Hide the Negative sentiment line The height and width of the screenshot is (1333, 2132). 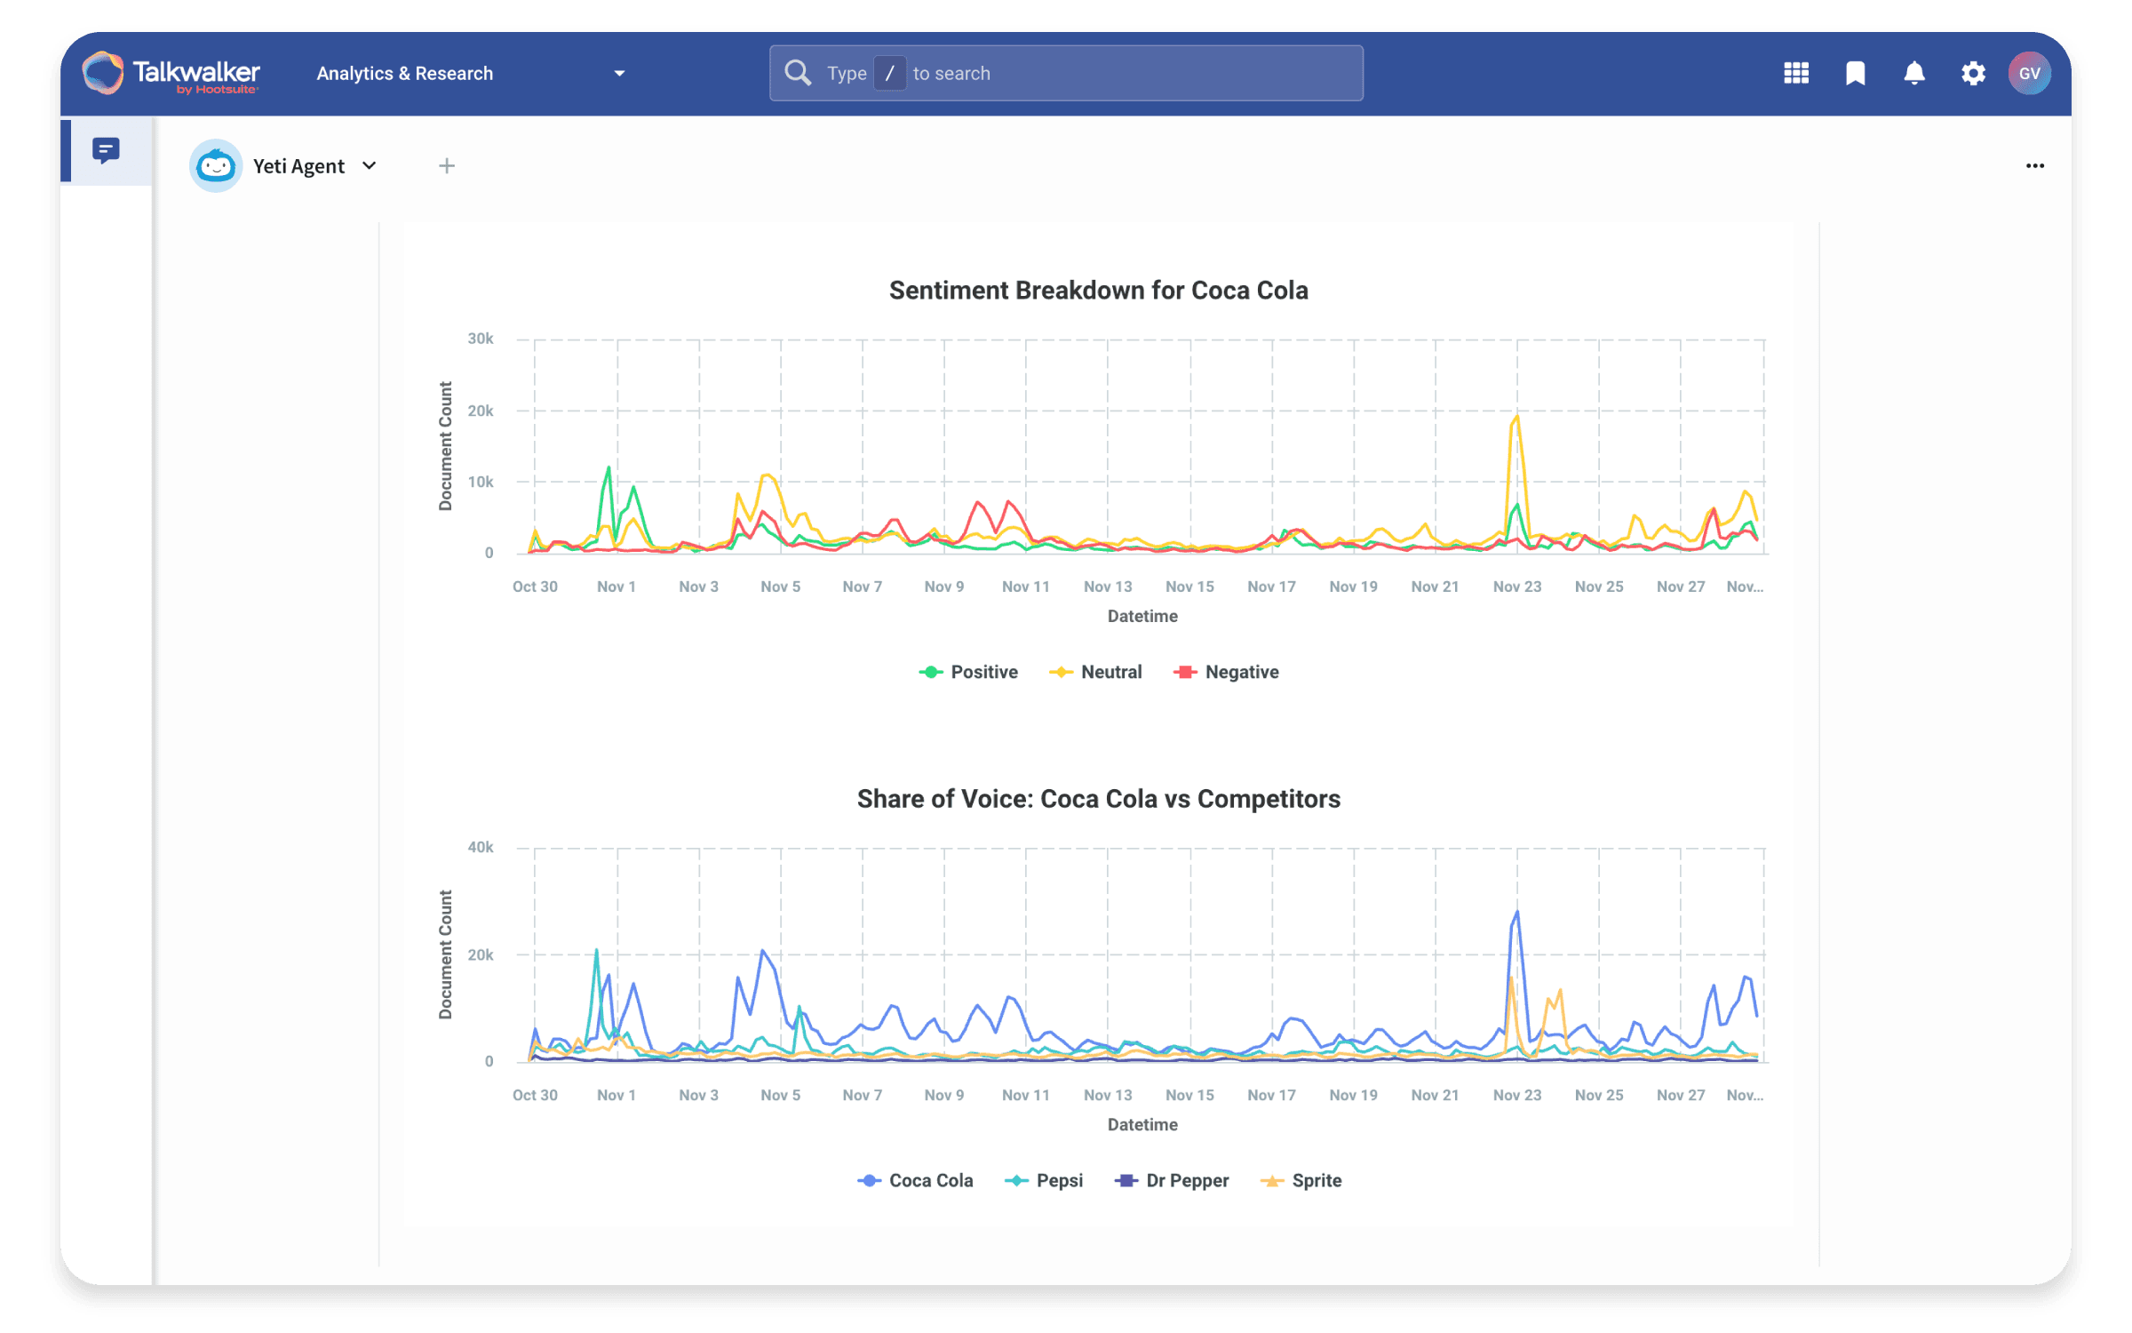point(1227,672)
